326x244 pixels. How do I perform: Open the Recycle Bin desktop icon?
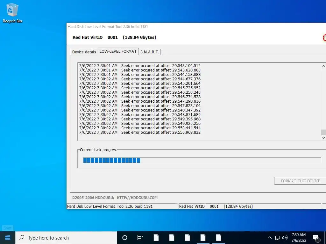(12, 13)
